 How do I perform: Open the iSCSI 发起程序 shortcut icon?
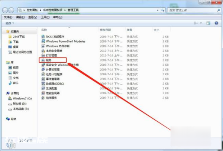coord(43,37)
